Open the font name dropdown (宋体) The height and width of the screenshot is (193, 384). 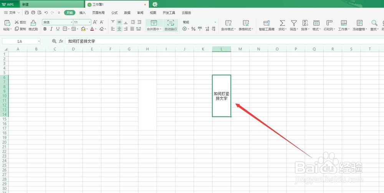coord(71,22)
